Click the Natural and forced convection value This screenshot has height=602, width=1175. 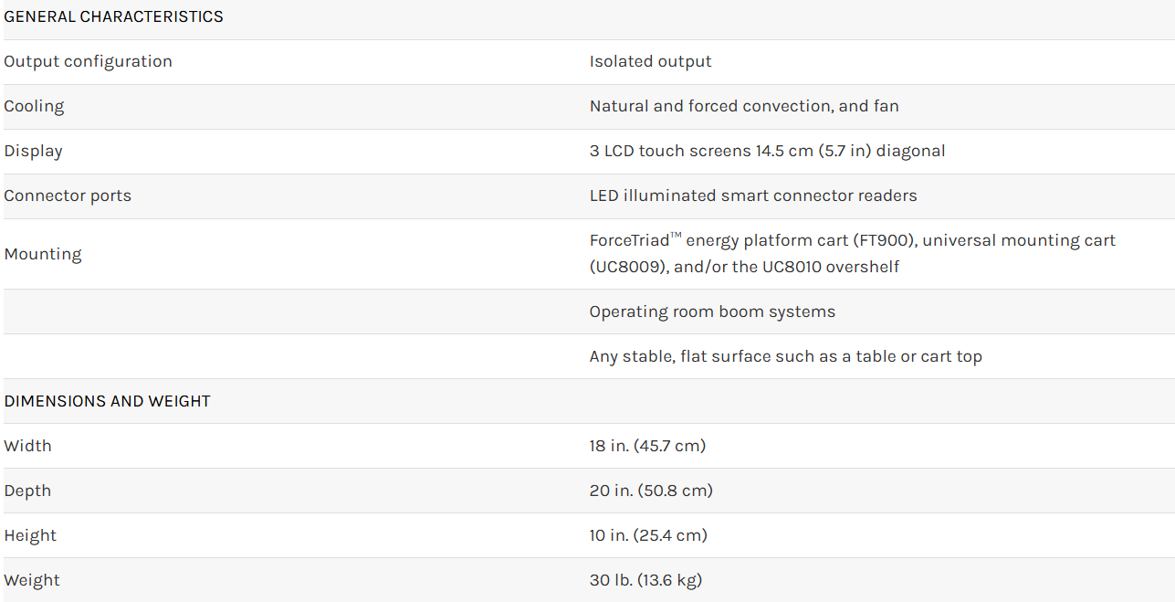click(x=744, y=106)
